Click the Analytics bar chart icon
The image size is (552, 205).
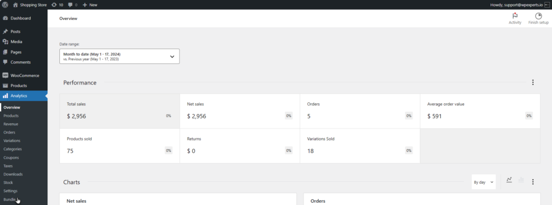[5, 96]
